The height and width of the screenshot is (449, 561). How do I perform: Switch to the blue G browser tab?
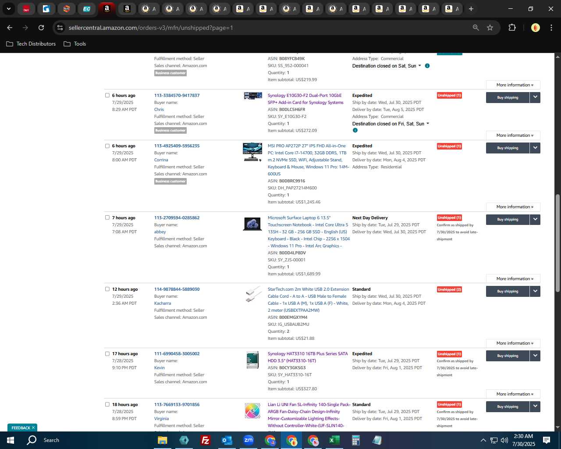[x=46, y=9]
